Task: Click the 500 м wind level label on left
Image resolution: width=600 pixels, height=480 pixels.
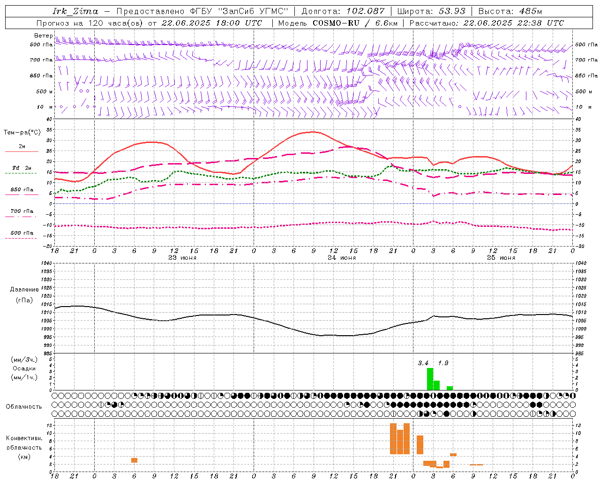Action: (x=45, y=91)
